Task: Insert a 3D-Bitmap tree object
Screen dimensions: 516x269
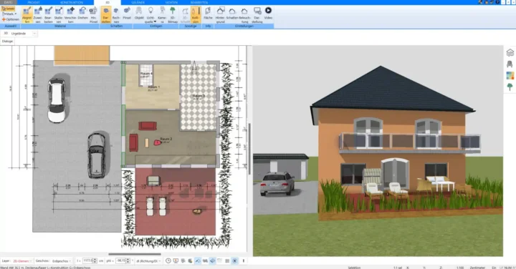Action: pos(173,15)
